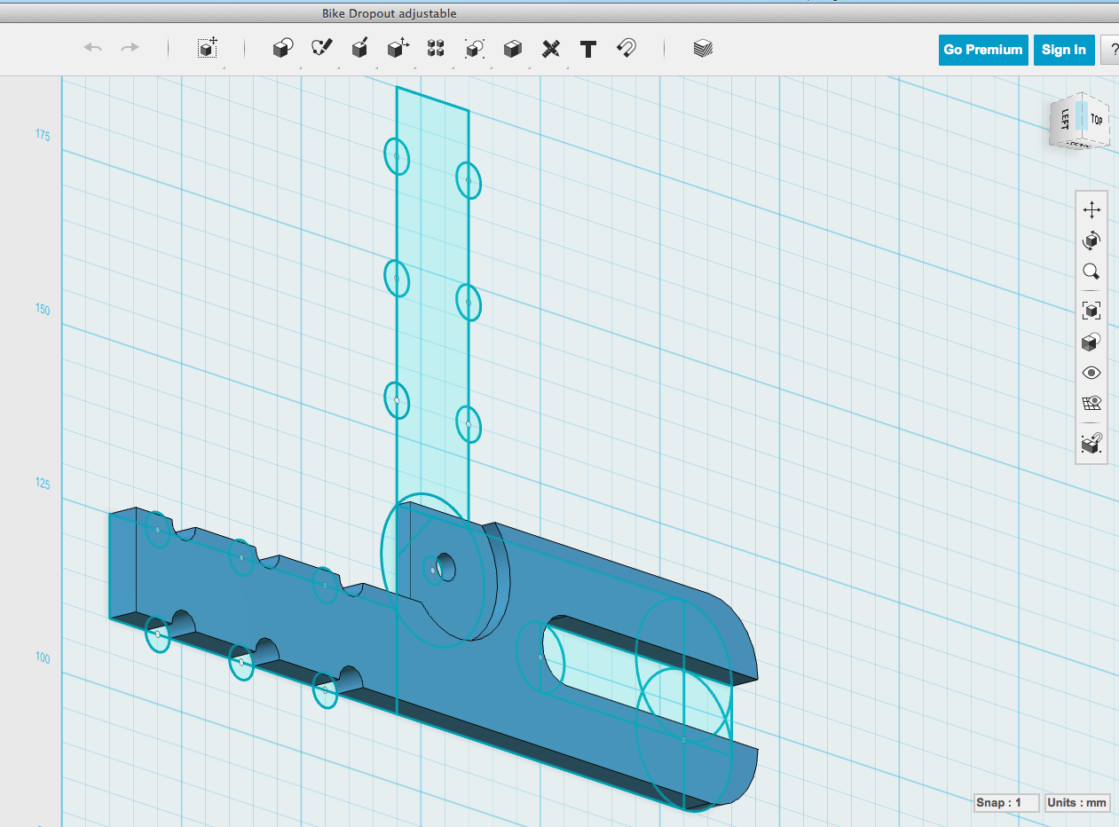The image size is (1119, 827).
Task: Select the dark hole in circular boss
Action: click(445, 565)
